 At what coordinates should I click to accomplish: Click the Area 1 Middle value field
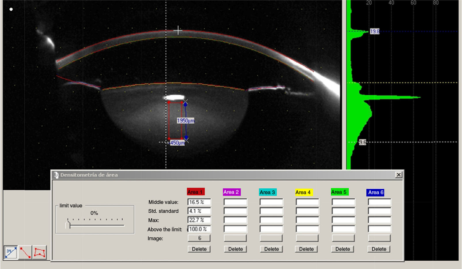tap(199, 202)
